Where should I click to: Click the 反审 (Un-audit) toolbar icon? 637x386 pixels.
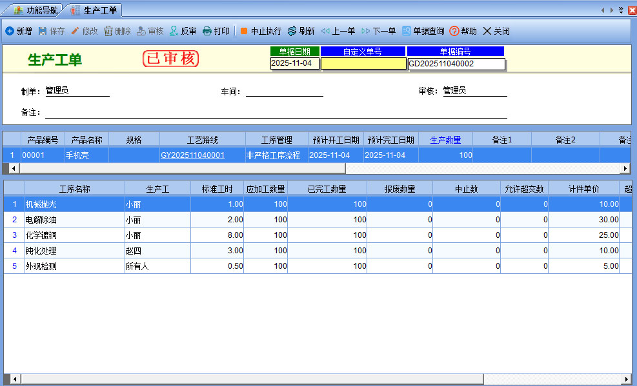174,31
